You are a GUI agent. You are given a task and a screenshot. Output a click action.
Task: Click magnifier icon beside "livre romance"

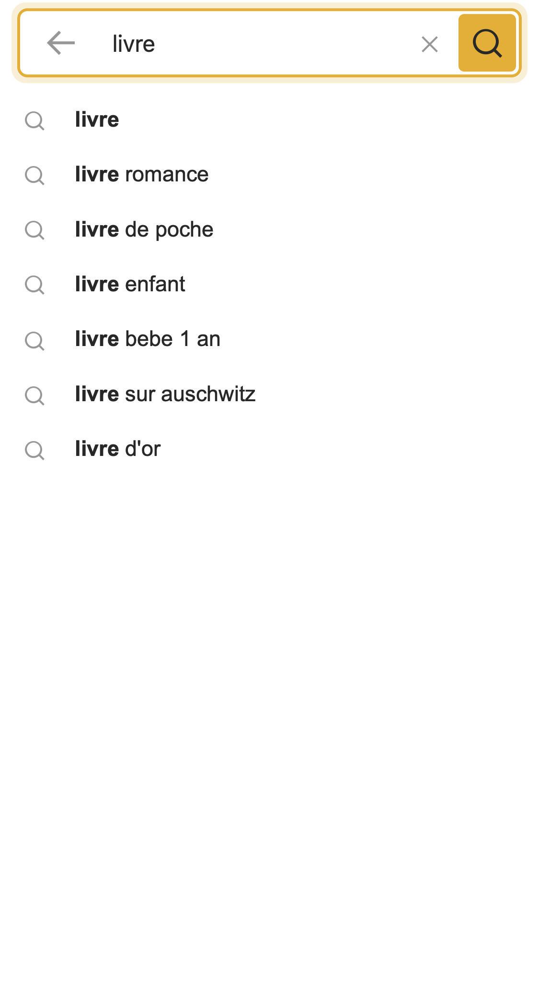[34, 175]
